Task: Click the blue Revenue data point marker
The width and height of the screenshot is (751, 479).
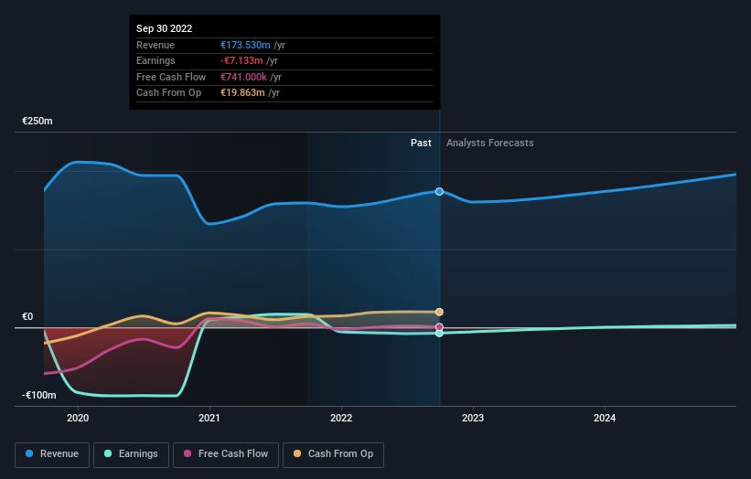Action: (x=439, y=191)
